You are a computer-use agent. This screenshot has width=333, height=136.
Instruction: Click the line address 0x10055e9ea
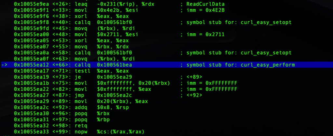click(x=28, y=4)
